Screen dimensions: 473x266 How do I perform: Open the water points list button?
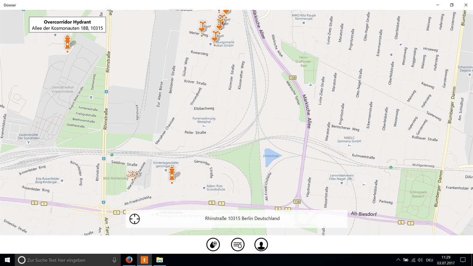pyautogui.click(x=238, y=244)
